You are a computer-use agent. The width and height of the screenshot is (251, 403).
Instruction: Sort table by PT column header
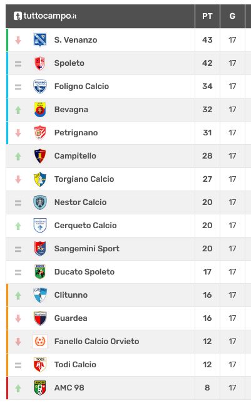coord(207,16)
